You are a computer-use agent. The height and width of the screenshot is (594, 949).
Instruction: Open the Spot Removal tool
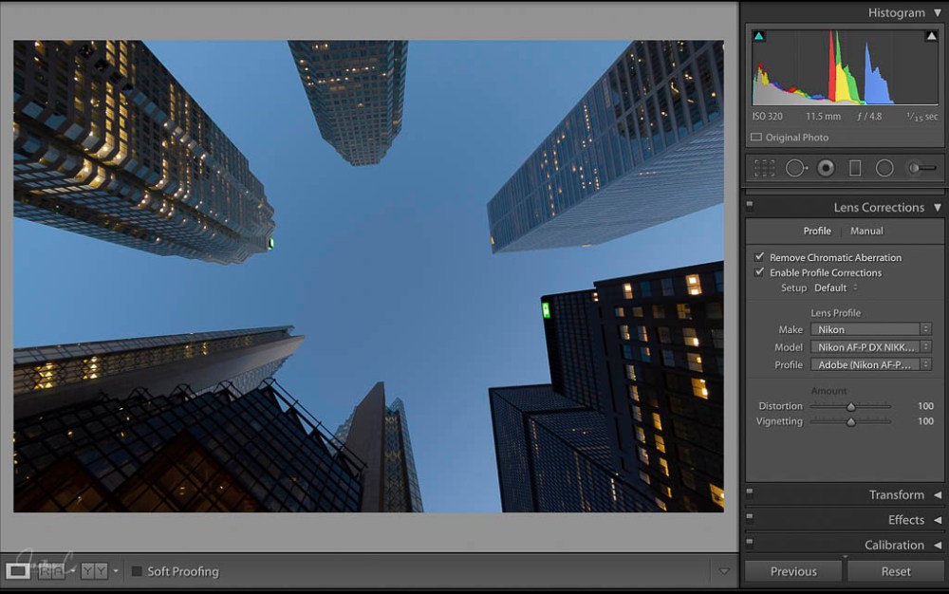click(795, 167)
